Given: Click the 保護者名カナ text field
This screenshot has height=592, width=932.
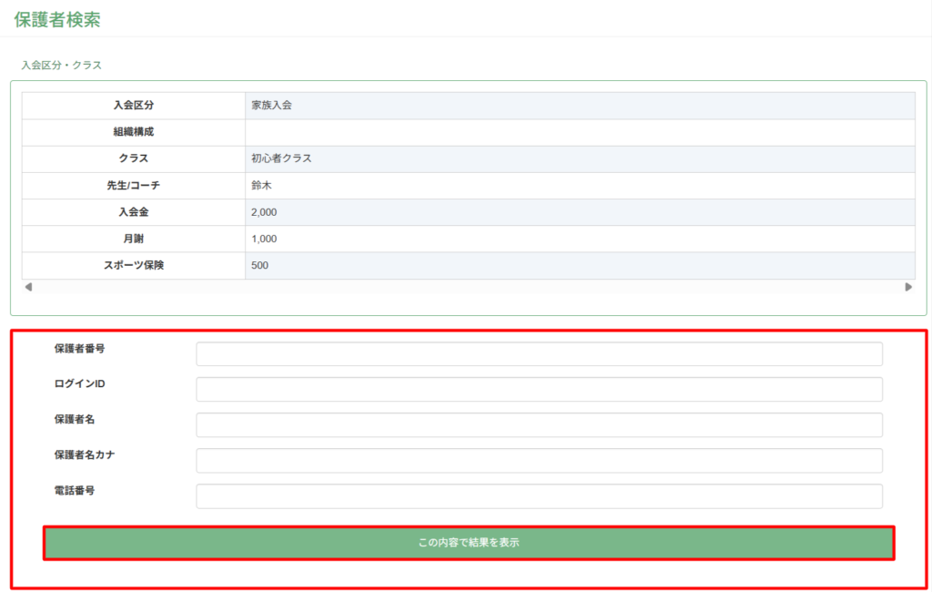Looking at the screenshot, I should (x=539, y=461).
